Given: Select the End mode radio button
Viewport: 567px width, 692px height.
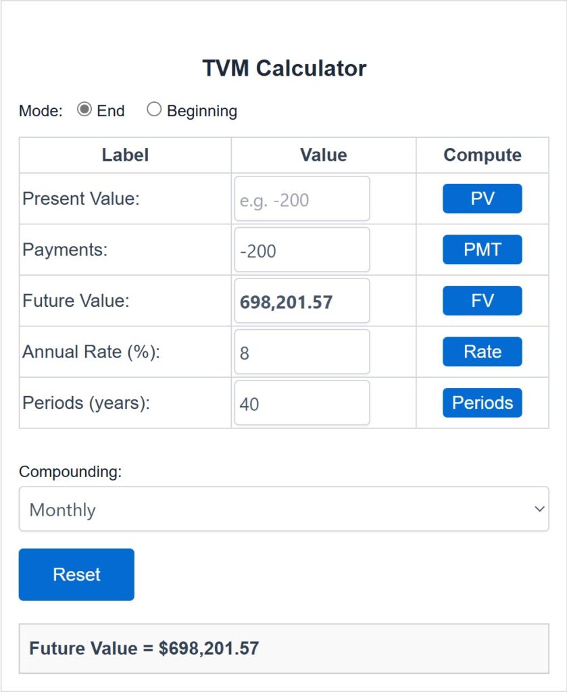Looking at the screenshot, I should click(84, 109).
